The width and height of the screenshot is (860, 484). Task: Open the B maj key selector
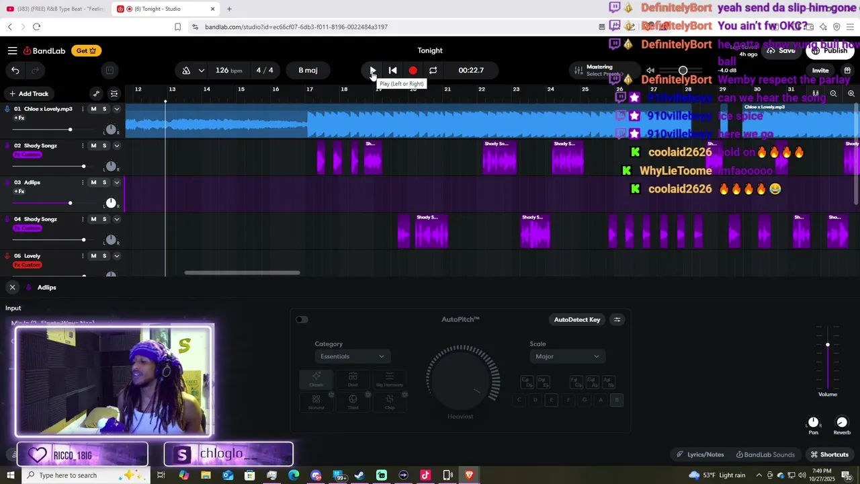click(308, 71)
